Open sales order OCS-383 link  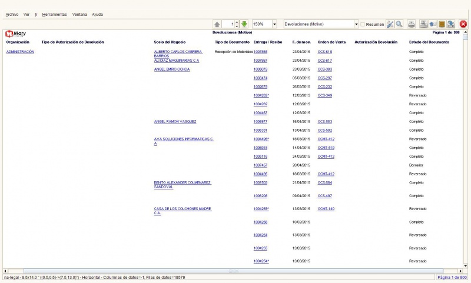click(325, 69)
